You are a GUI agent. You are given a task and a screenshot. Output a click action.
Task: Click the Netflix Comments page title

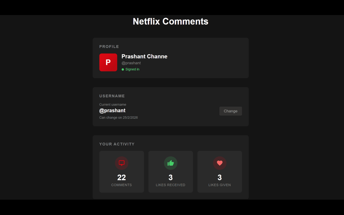171,21
